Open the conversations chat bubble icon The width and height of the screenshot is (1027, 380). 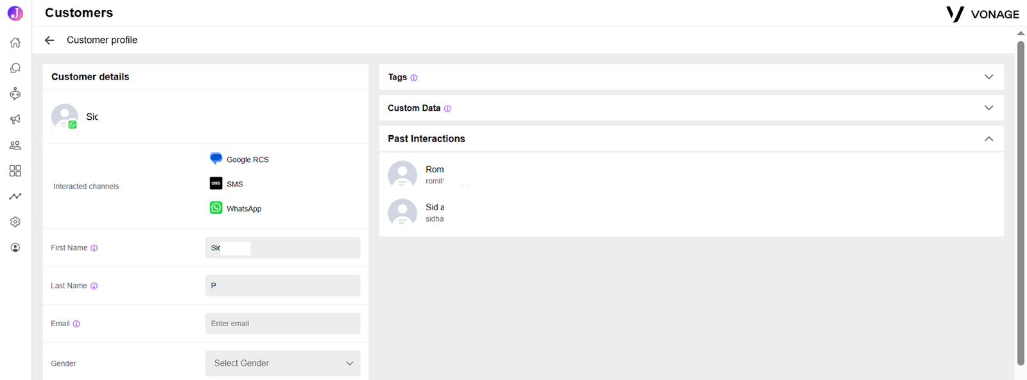(x=15, y=68)
